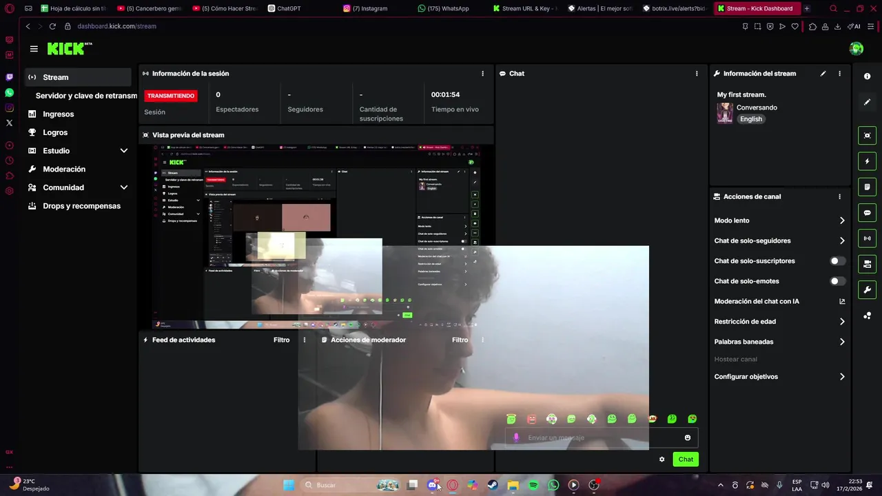Open X (Twitter) in the Opera sidebar
This screenshot has width=882, height=496.
pyautogui.click(x=9, y=123)
